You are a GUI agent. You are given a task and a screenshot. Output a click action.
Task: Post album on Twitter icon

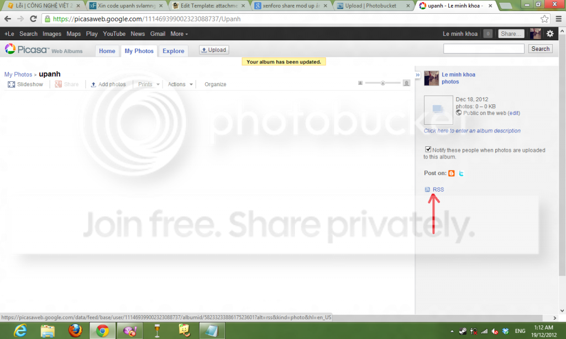(461, 173)
